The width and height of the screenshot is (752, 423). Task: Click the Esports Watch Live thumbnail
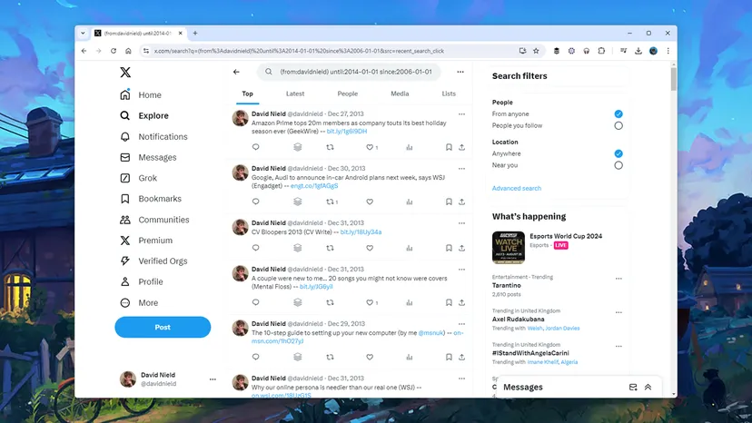point(509,248)
